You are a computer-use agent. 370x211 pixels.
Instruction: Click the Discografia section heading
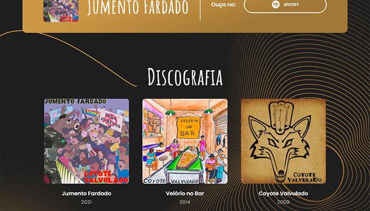point(185,77)
